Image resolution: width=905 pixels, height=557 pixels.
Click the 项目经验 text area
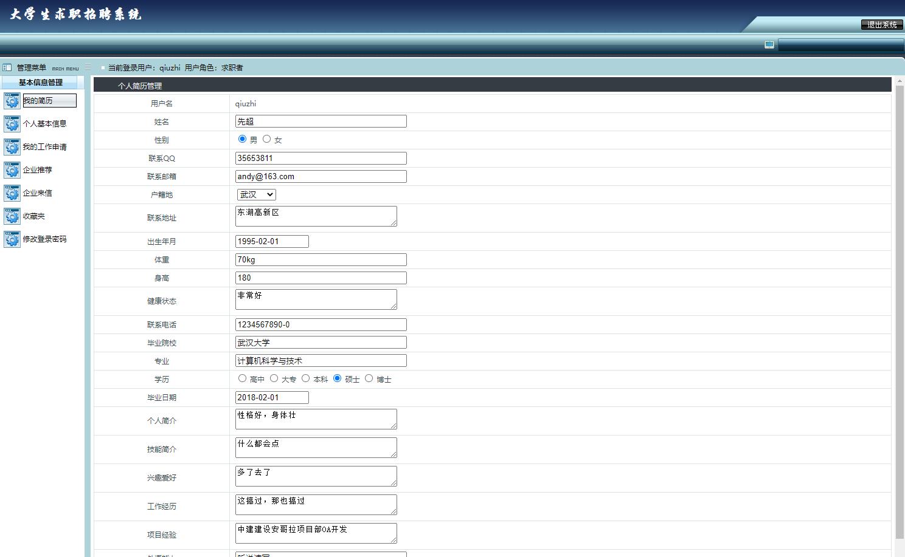coord(316,533)
